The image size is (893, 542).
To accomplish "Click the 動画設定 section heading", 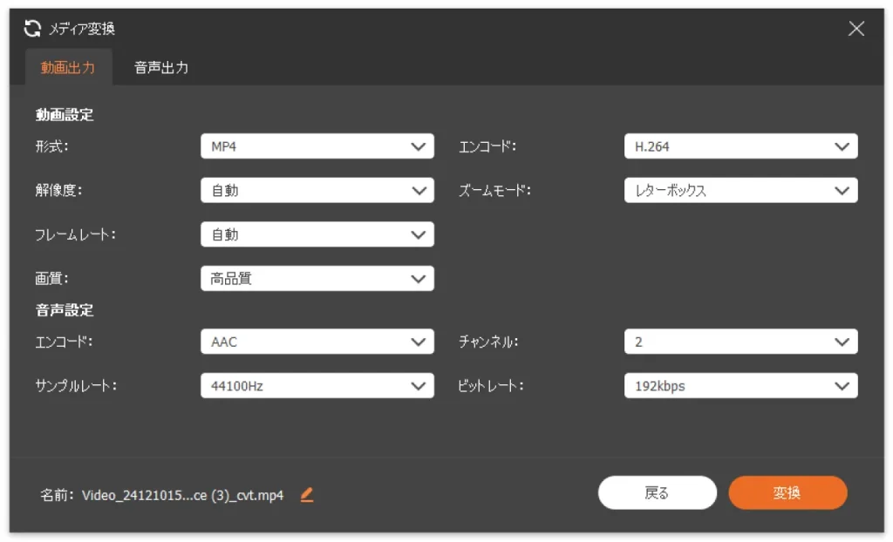I will 65,114.
